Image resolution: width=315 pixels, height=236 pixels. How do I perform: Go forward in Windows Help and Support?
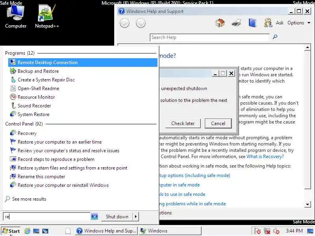(141, 23)
